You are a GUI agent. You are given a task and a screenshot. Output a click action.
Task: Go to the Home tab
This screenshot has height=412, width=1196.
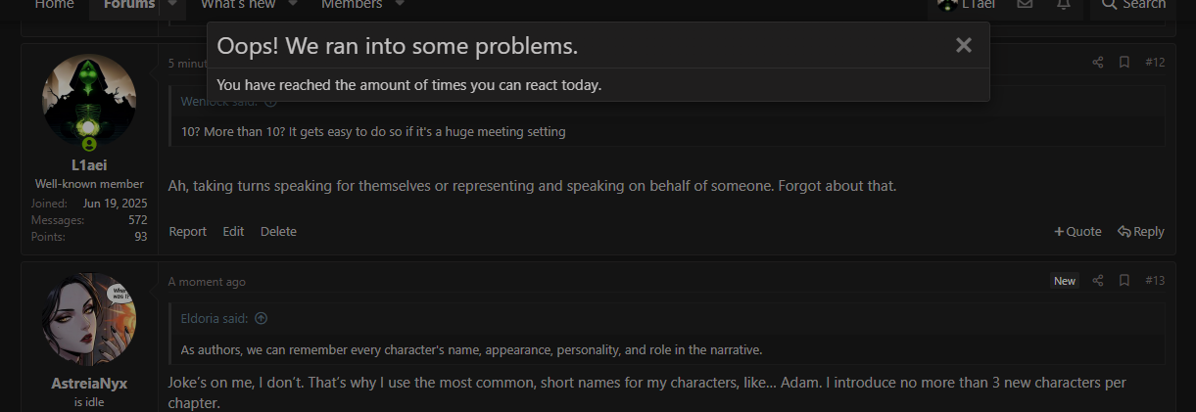54,5
